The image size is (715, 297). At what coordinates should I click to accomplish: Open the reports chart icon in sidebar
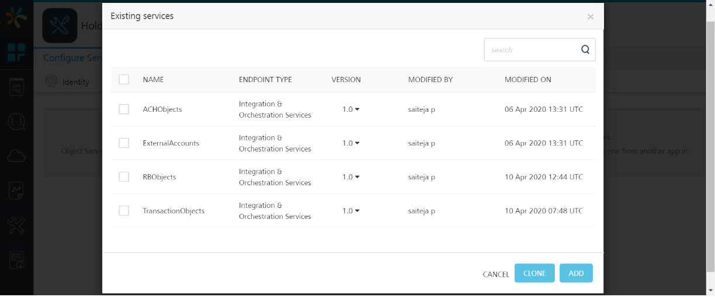click(16, 190)
